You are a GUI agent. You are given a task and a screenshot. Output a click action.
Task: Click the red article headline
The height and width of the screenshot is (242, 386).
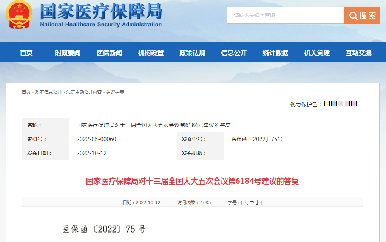[192, 181]
